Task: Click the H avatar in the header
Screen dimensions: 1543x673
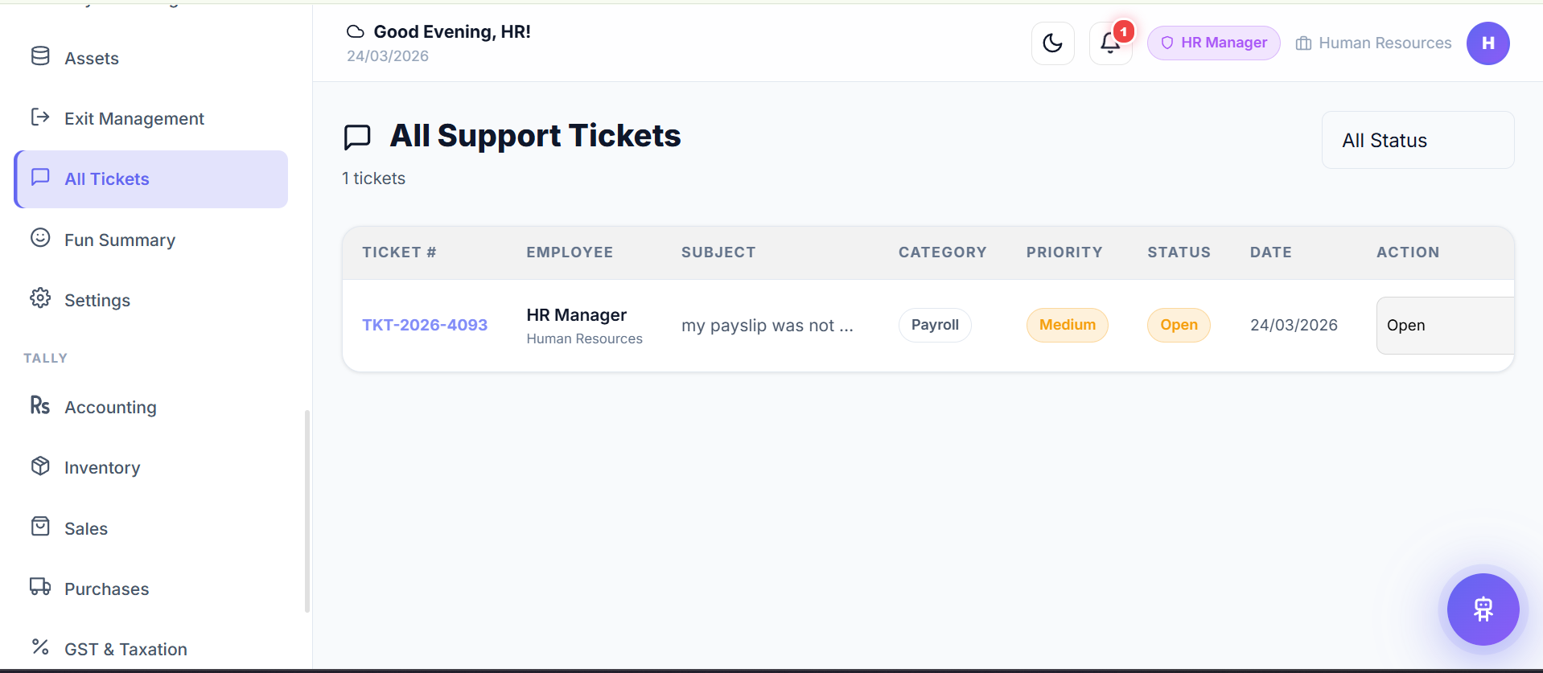Action: click(x=1487, y=43)
